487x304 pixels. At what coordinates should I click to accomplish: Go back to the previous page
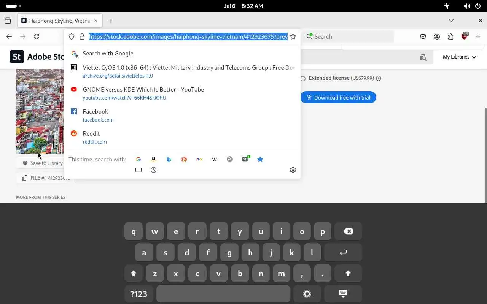[9, 36]
